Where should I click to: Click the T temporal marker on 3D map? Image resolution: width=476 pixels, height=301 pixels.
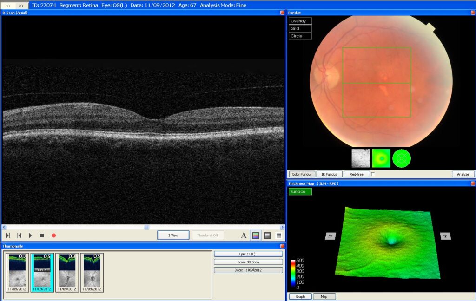(x=445, y=236)
